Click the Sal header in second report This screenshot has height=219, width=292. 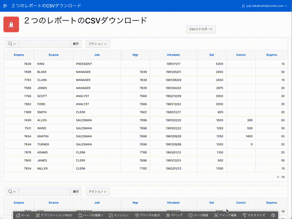pos(212,203)
